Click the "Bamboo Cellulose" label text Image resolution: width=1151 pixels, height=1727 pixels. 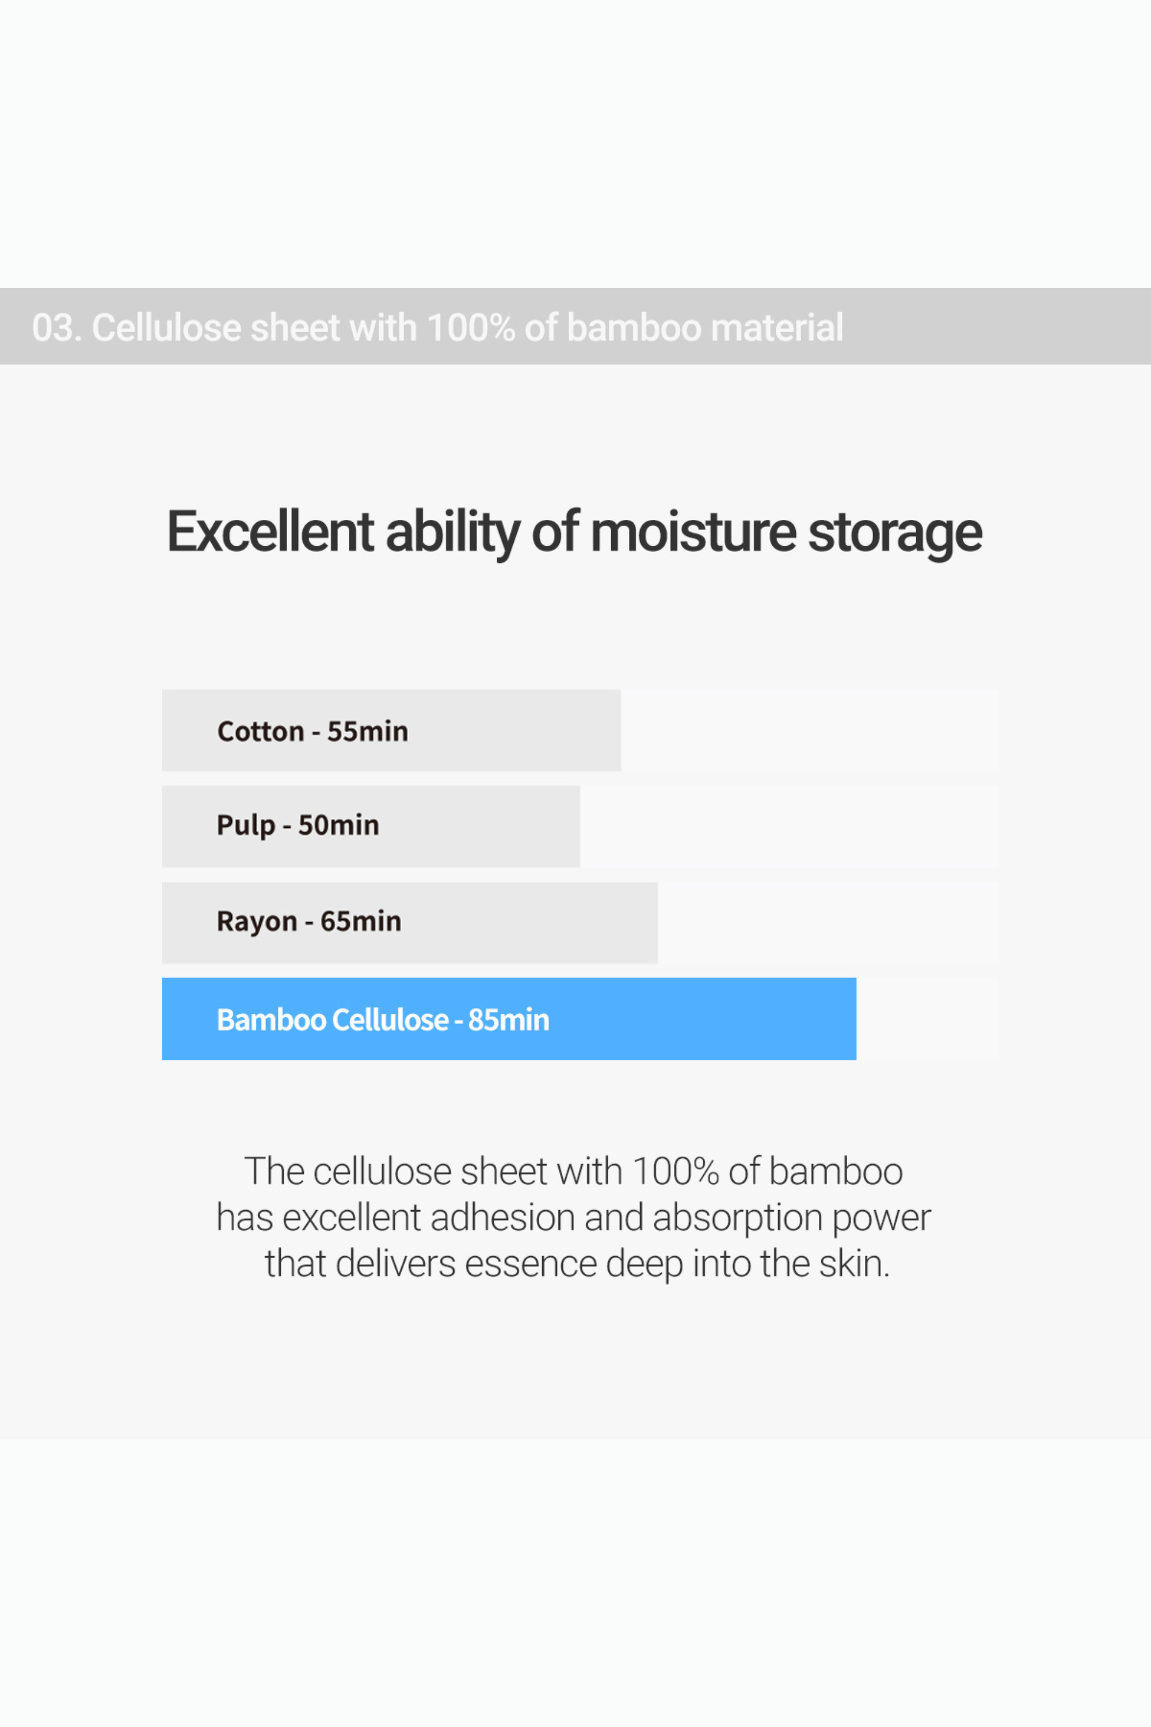[332, 1020]
